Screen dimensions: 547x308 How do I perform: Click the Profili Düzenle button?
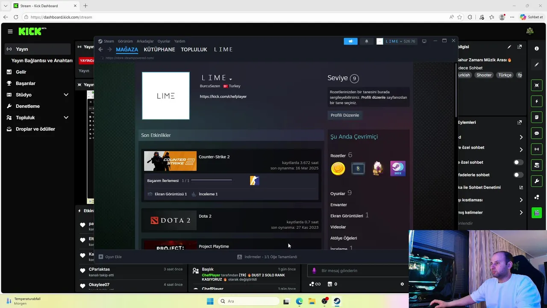pyautogui.click(x=345, y=115)
